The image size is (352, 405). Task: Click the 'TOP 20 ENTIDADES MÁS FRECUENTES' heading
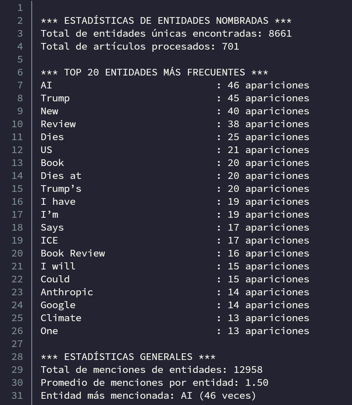[x=154, y=72]
